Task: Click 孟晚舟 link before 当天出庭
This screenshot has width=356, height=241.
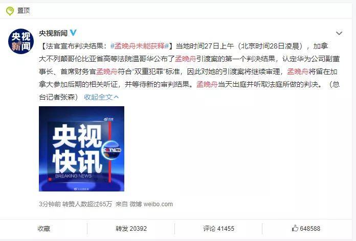Action: pos(207,84)
